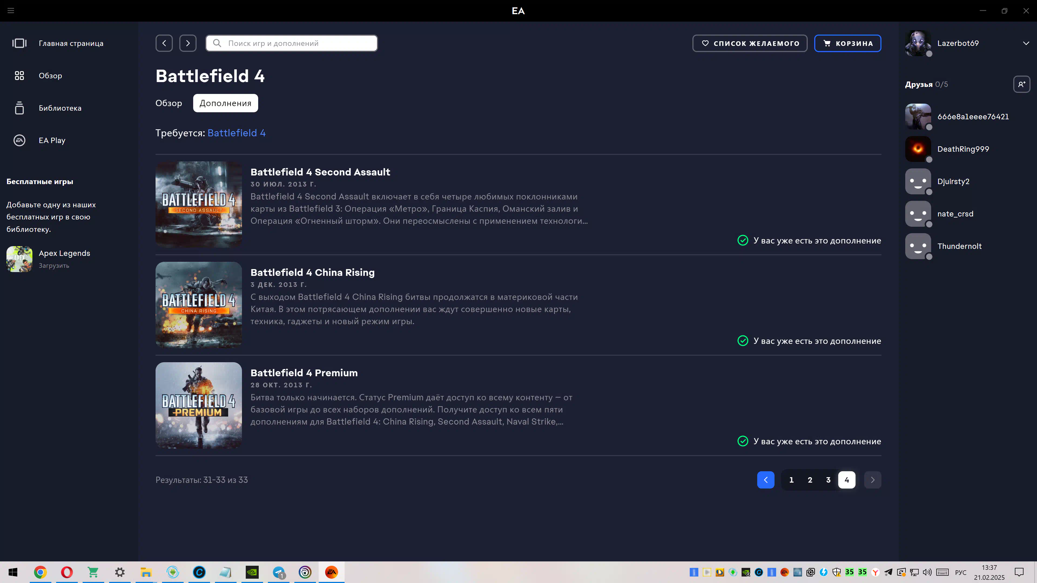This screenshot has height=583, width=1037.
Task: Open Windows Settings gear in taskbar
Action: tap(120, 572)
